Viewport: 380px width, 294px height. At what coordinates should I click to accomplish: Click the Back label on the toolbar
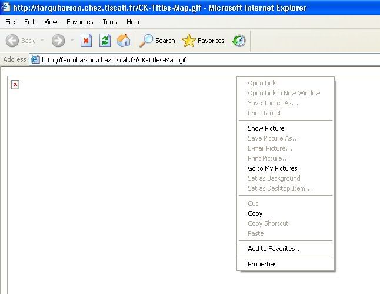click(28, 41)
